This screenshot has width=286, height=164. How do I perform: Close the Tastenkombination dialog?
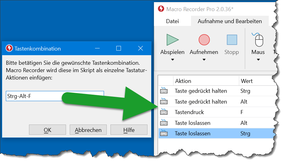[140, 48]
